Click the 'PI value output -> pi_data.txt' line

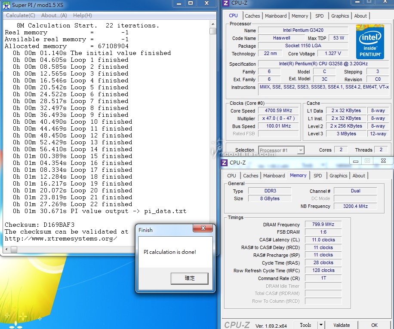[100, 211]
